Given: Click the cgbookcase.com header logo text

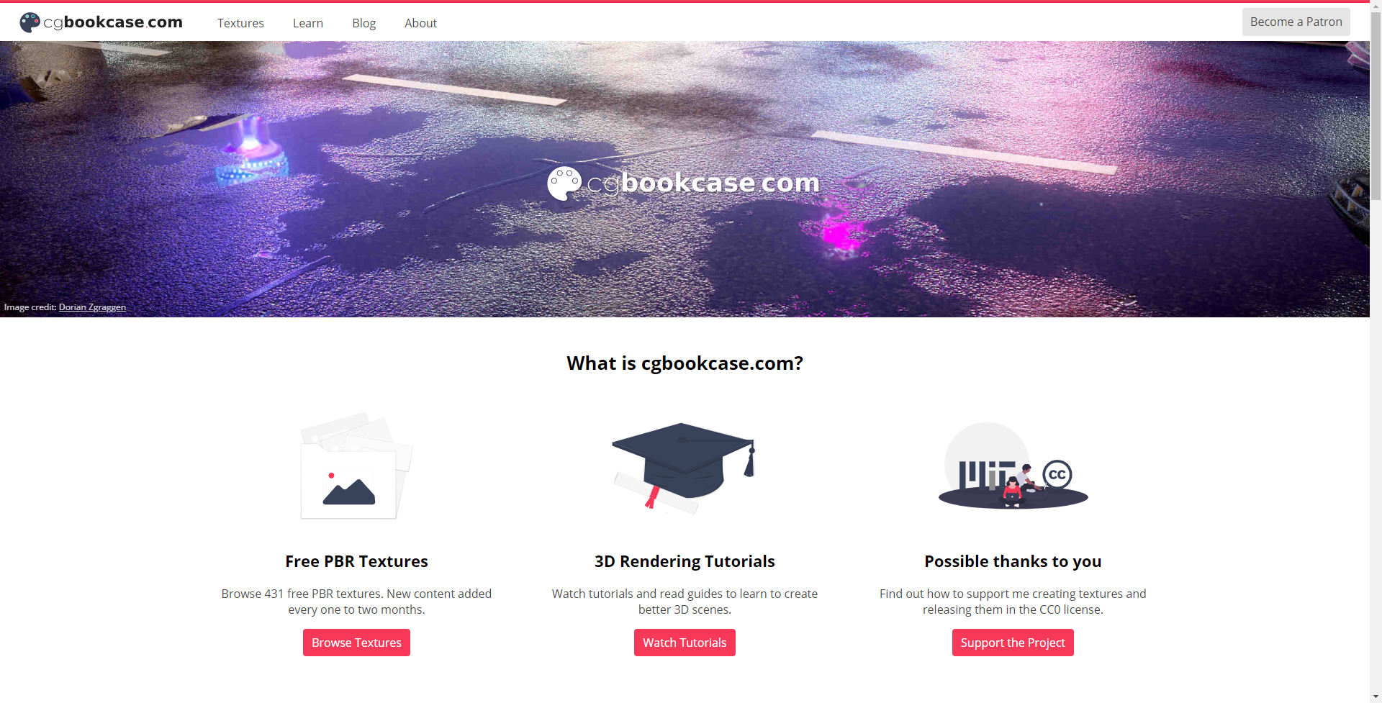Looking at the screenshot, I should [113, 22].
